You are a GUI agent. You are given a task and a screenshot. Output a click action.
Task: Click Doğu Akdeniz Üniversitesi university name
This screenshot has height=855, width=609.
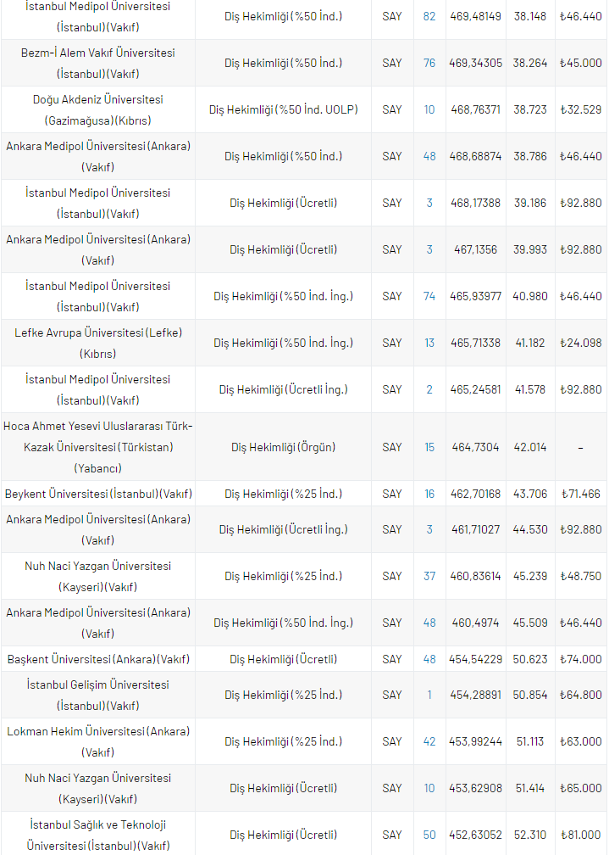(98, 109)
